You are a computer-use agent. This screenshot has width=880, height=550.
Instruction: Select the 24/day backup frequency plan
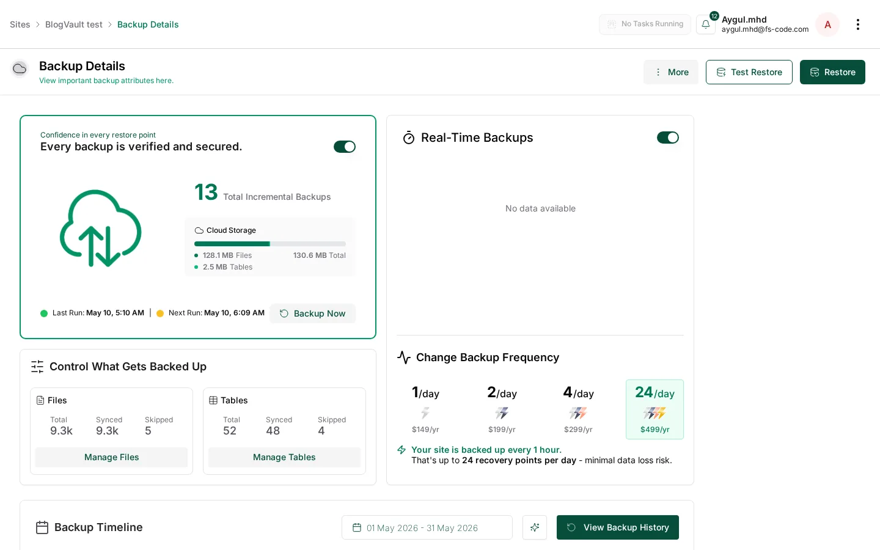point(654,409)
